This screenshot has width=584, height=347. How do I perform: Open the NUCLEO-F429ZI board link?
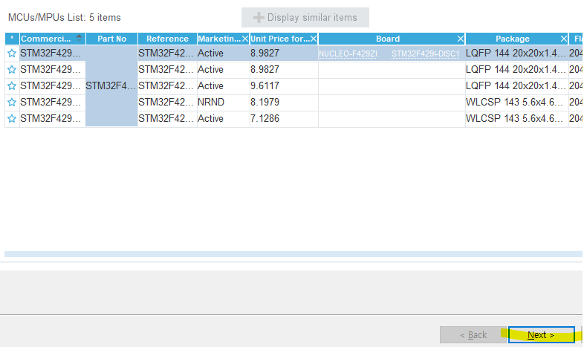[348, 54]
